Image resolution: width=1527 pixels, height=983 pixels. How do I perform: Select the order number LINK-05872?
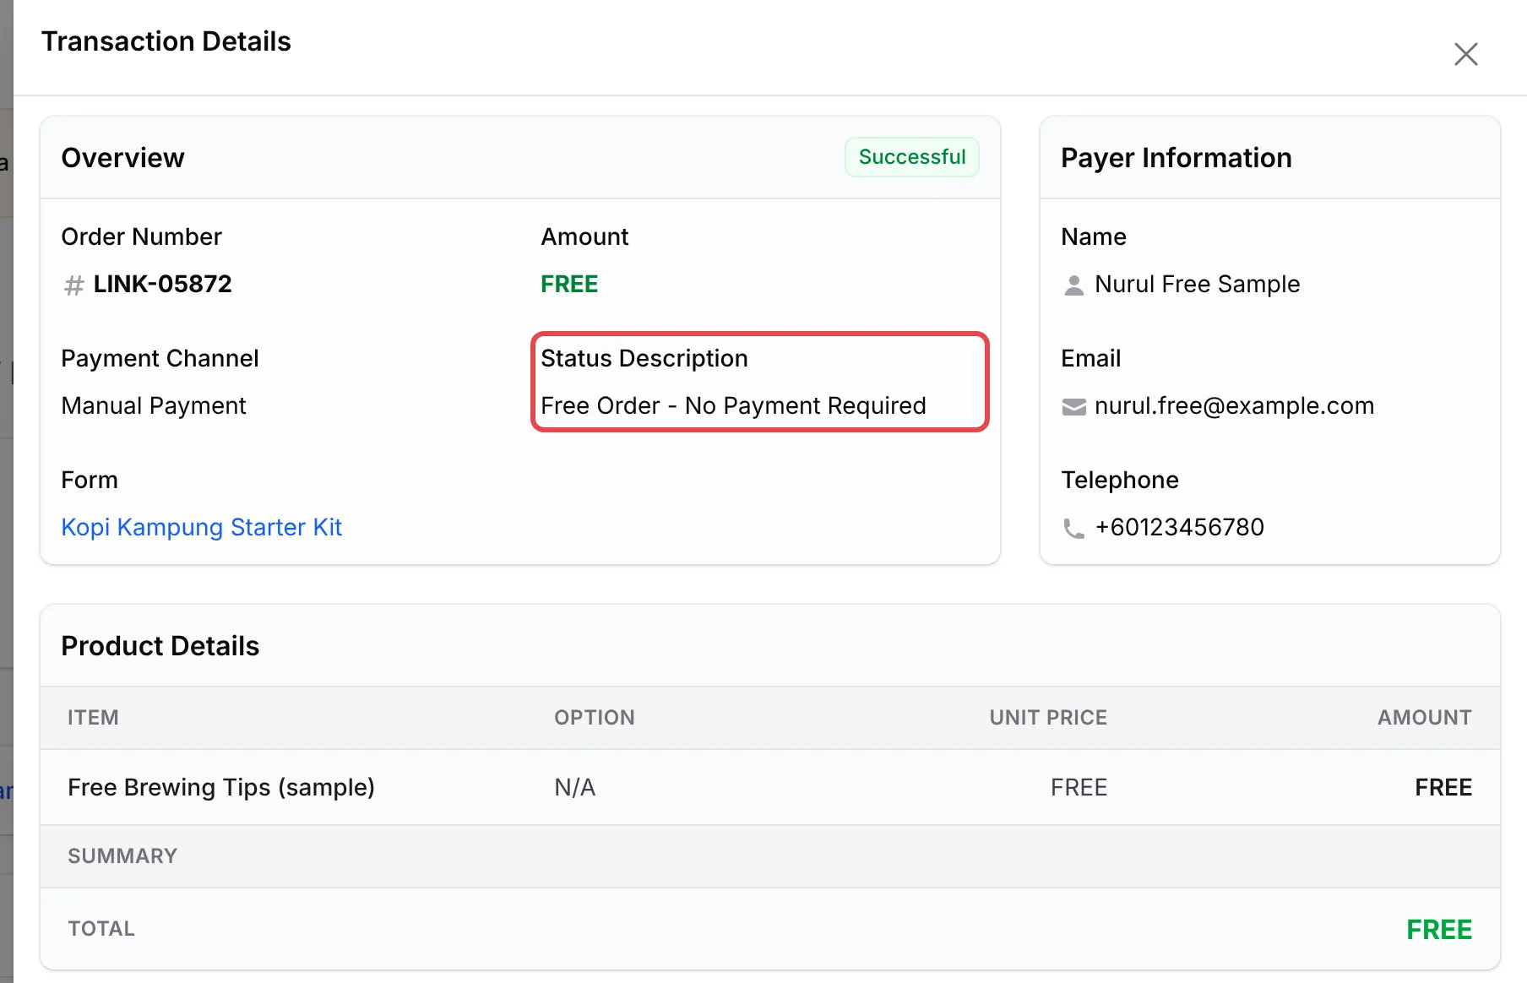(162, 284)
